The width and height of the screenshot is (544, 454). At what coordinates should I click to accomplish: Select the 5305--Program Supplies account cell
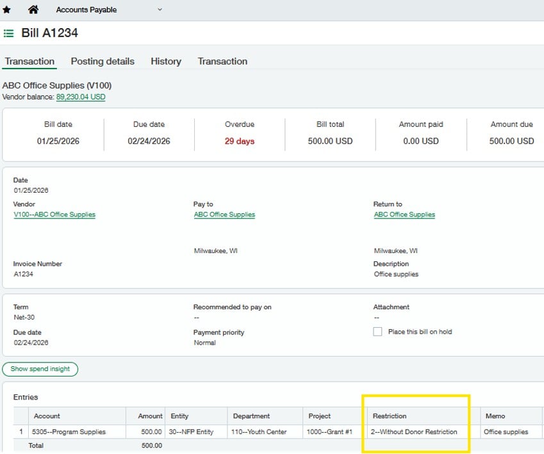click(77, 432)
